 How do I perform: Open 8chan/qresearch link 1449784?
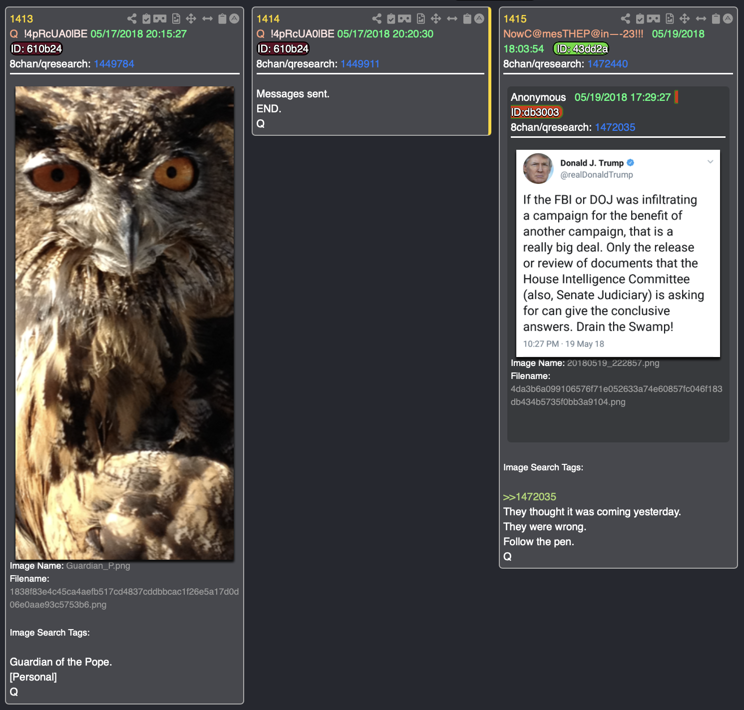114,64
